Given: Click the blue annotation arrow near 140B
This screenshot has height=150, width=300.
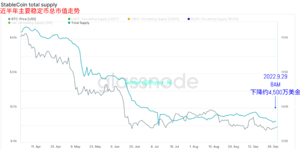Looking at the screenshot, I should tap(275, 102).
